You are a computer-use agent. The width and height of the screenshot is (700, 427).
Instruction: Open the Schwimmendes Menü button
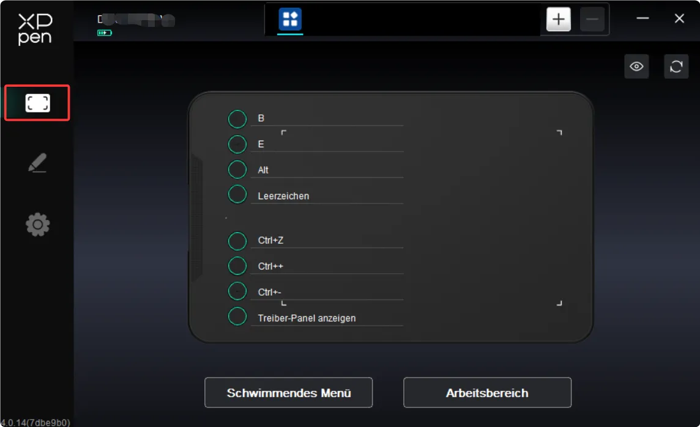(288, 393)
